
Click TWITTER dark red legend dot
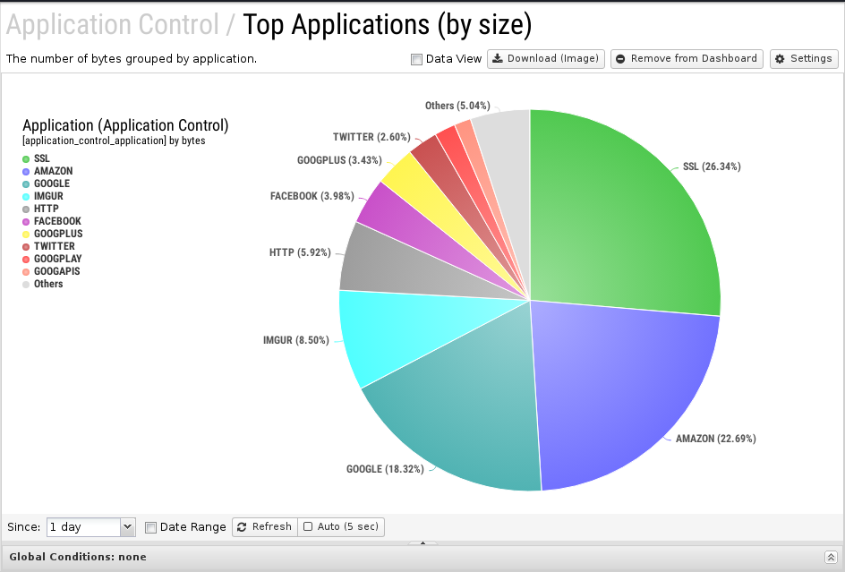click(x=26, y=247)
